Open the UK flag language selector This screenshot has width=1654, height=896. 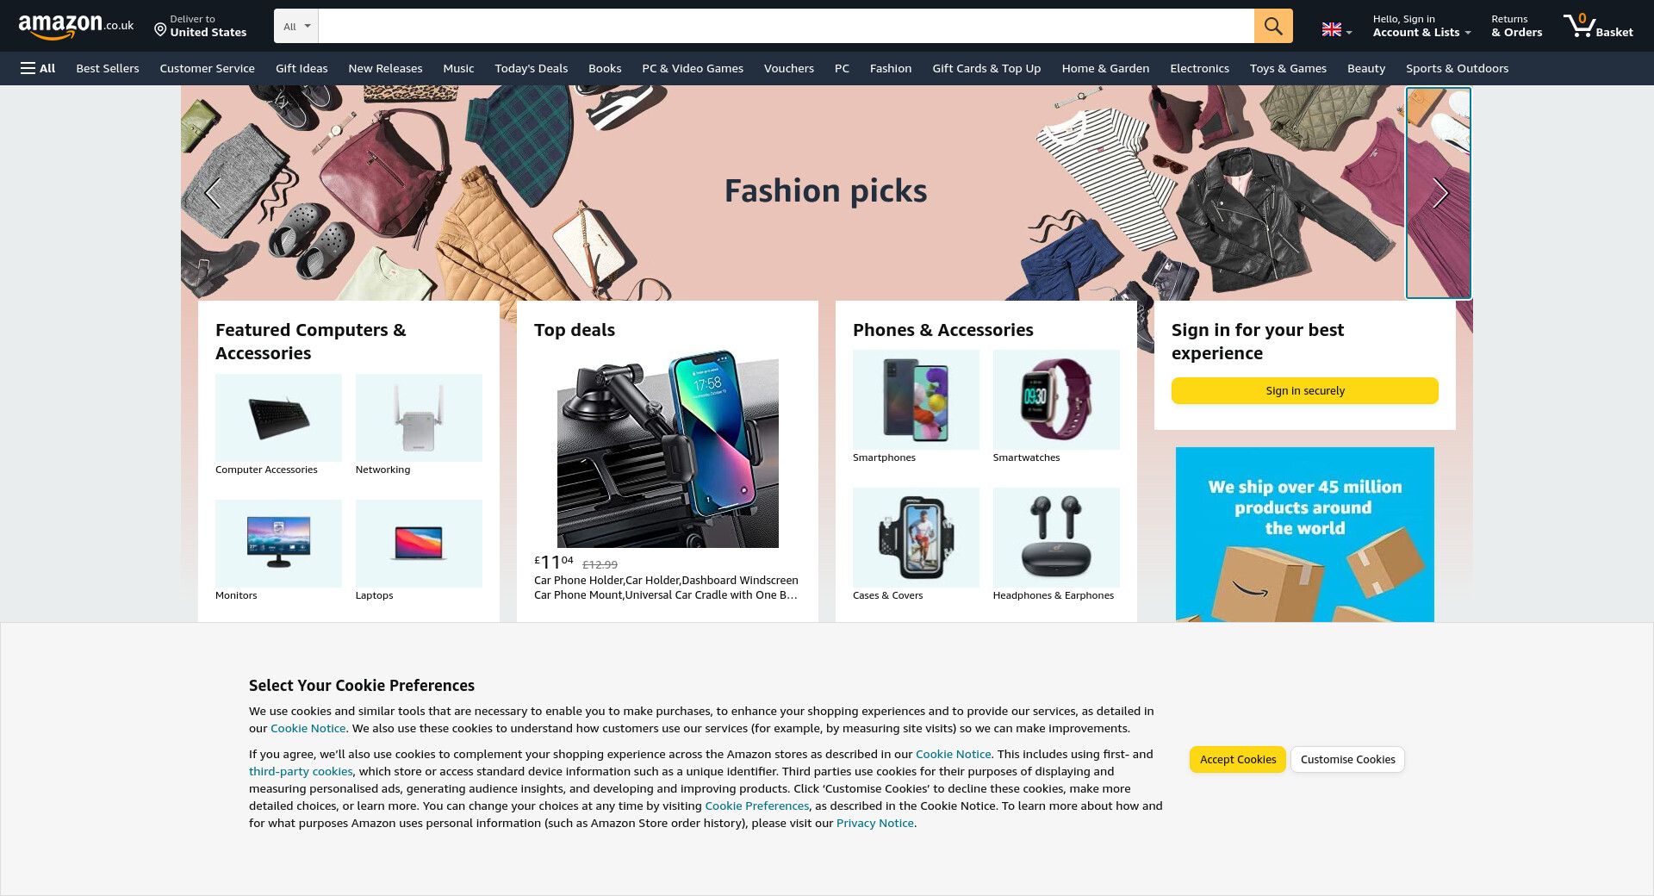(1337, 29)
